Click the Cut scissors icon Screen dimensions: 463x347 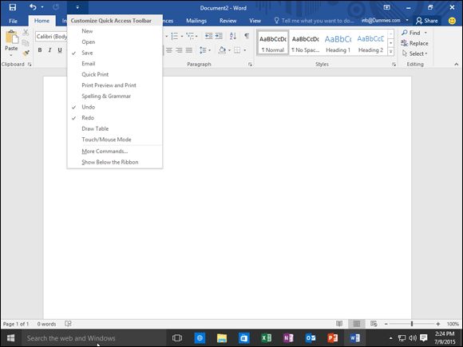26,33
